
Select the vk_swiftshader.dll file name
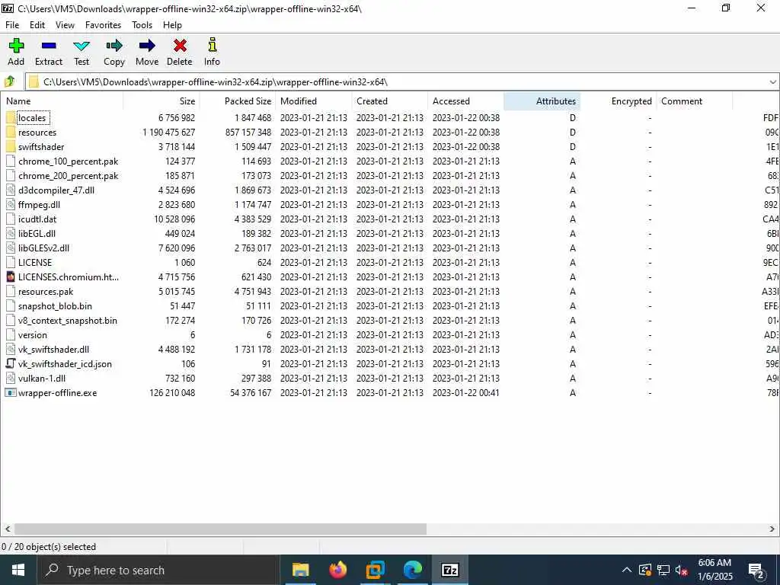click(x=54, y=349)
